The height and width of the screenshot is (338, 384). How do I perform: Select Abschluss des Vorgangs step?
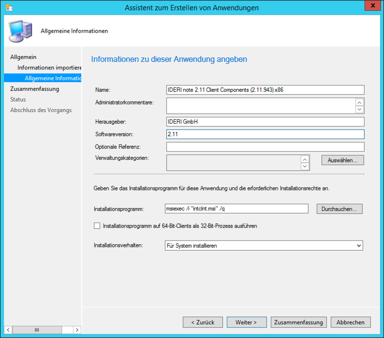(41, 110)
